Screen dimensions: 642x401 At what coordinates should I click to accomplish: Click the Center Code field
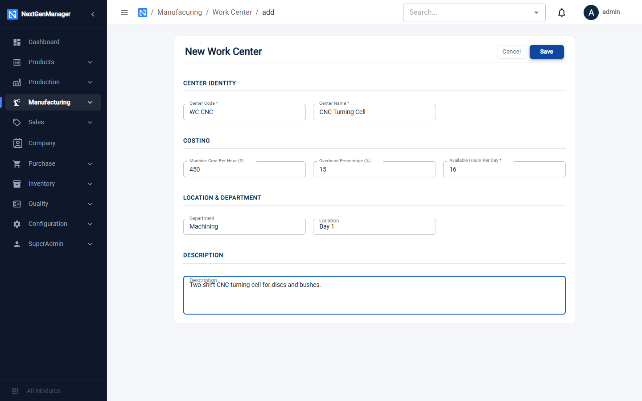coord(244,112)
